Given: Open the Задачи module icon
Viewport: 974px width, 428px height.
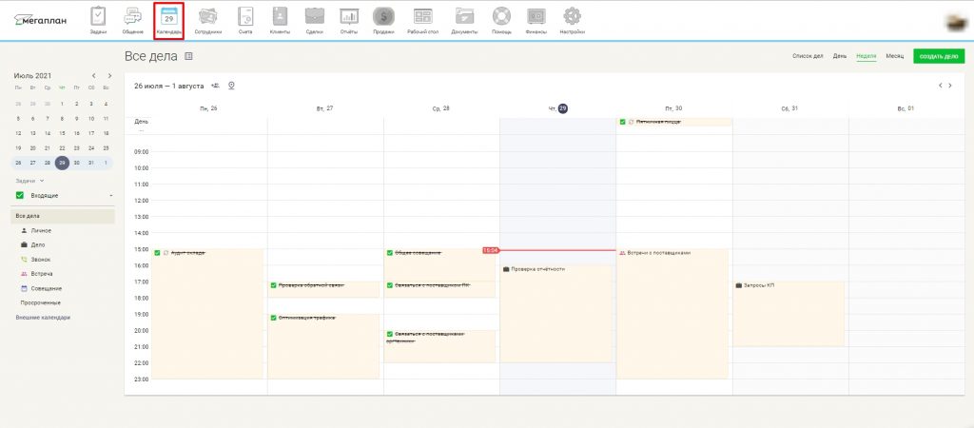Looking at the screenshot, I should point(98,17).
